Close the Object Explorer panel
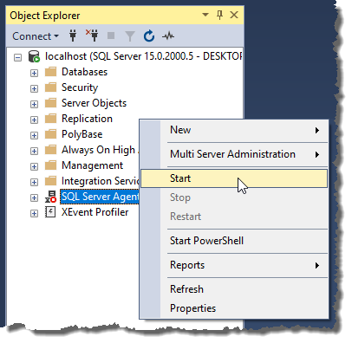Image resolution: width=352 pixels, height=343 pixels. pos(234,15)
